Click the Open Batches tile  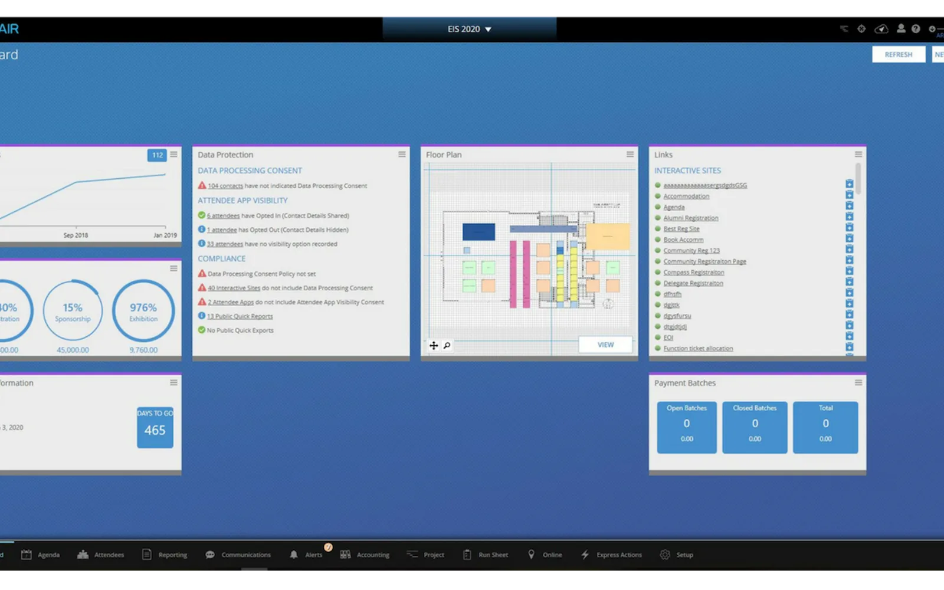(687, 428)
